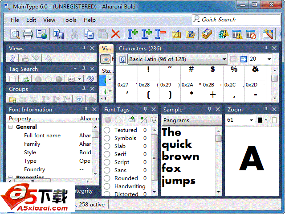Open the Zoom foreground color dropdown arrow
This screenshot has height=214, width=285.
point(266,120)
